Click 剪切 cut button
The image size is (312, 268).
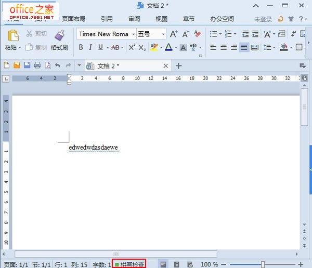[x=36, y=33]
